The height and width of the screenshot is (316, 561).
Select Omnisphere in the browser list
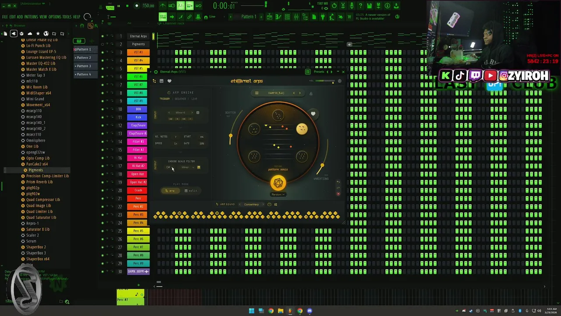36,140
